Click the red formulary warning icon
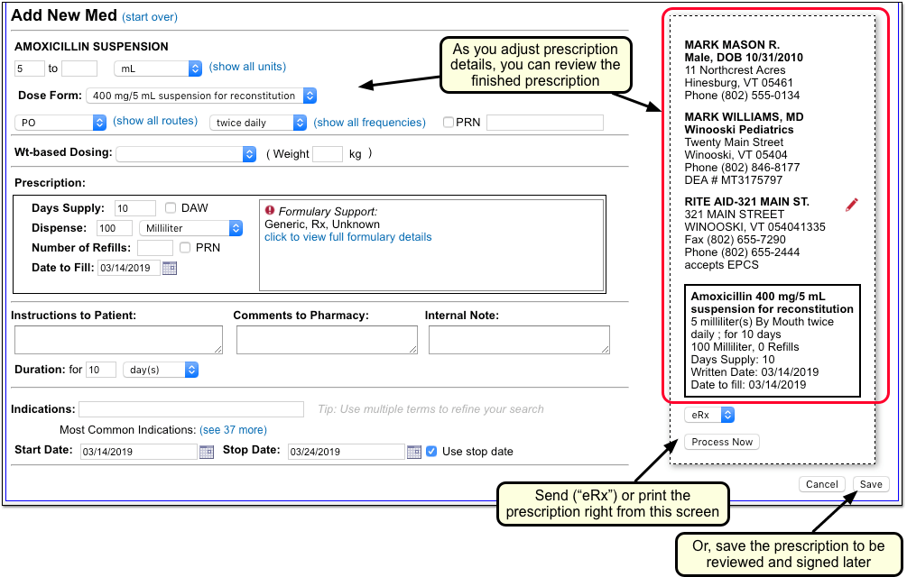This screenshot has height=577, width=907. pos(270,210)
